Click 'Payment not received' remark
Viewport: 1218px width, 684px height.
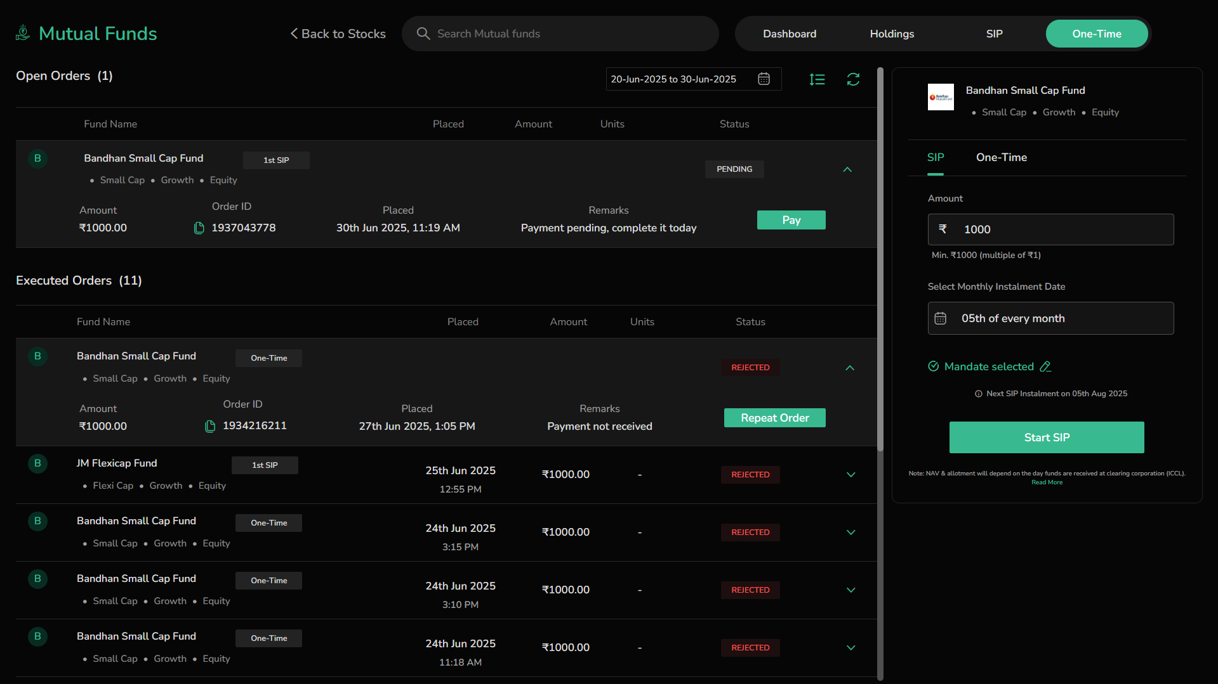(x=600, y=426)
